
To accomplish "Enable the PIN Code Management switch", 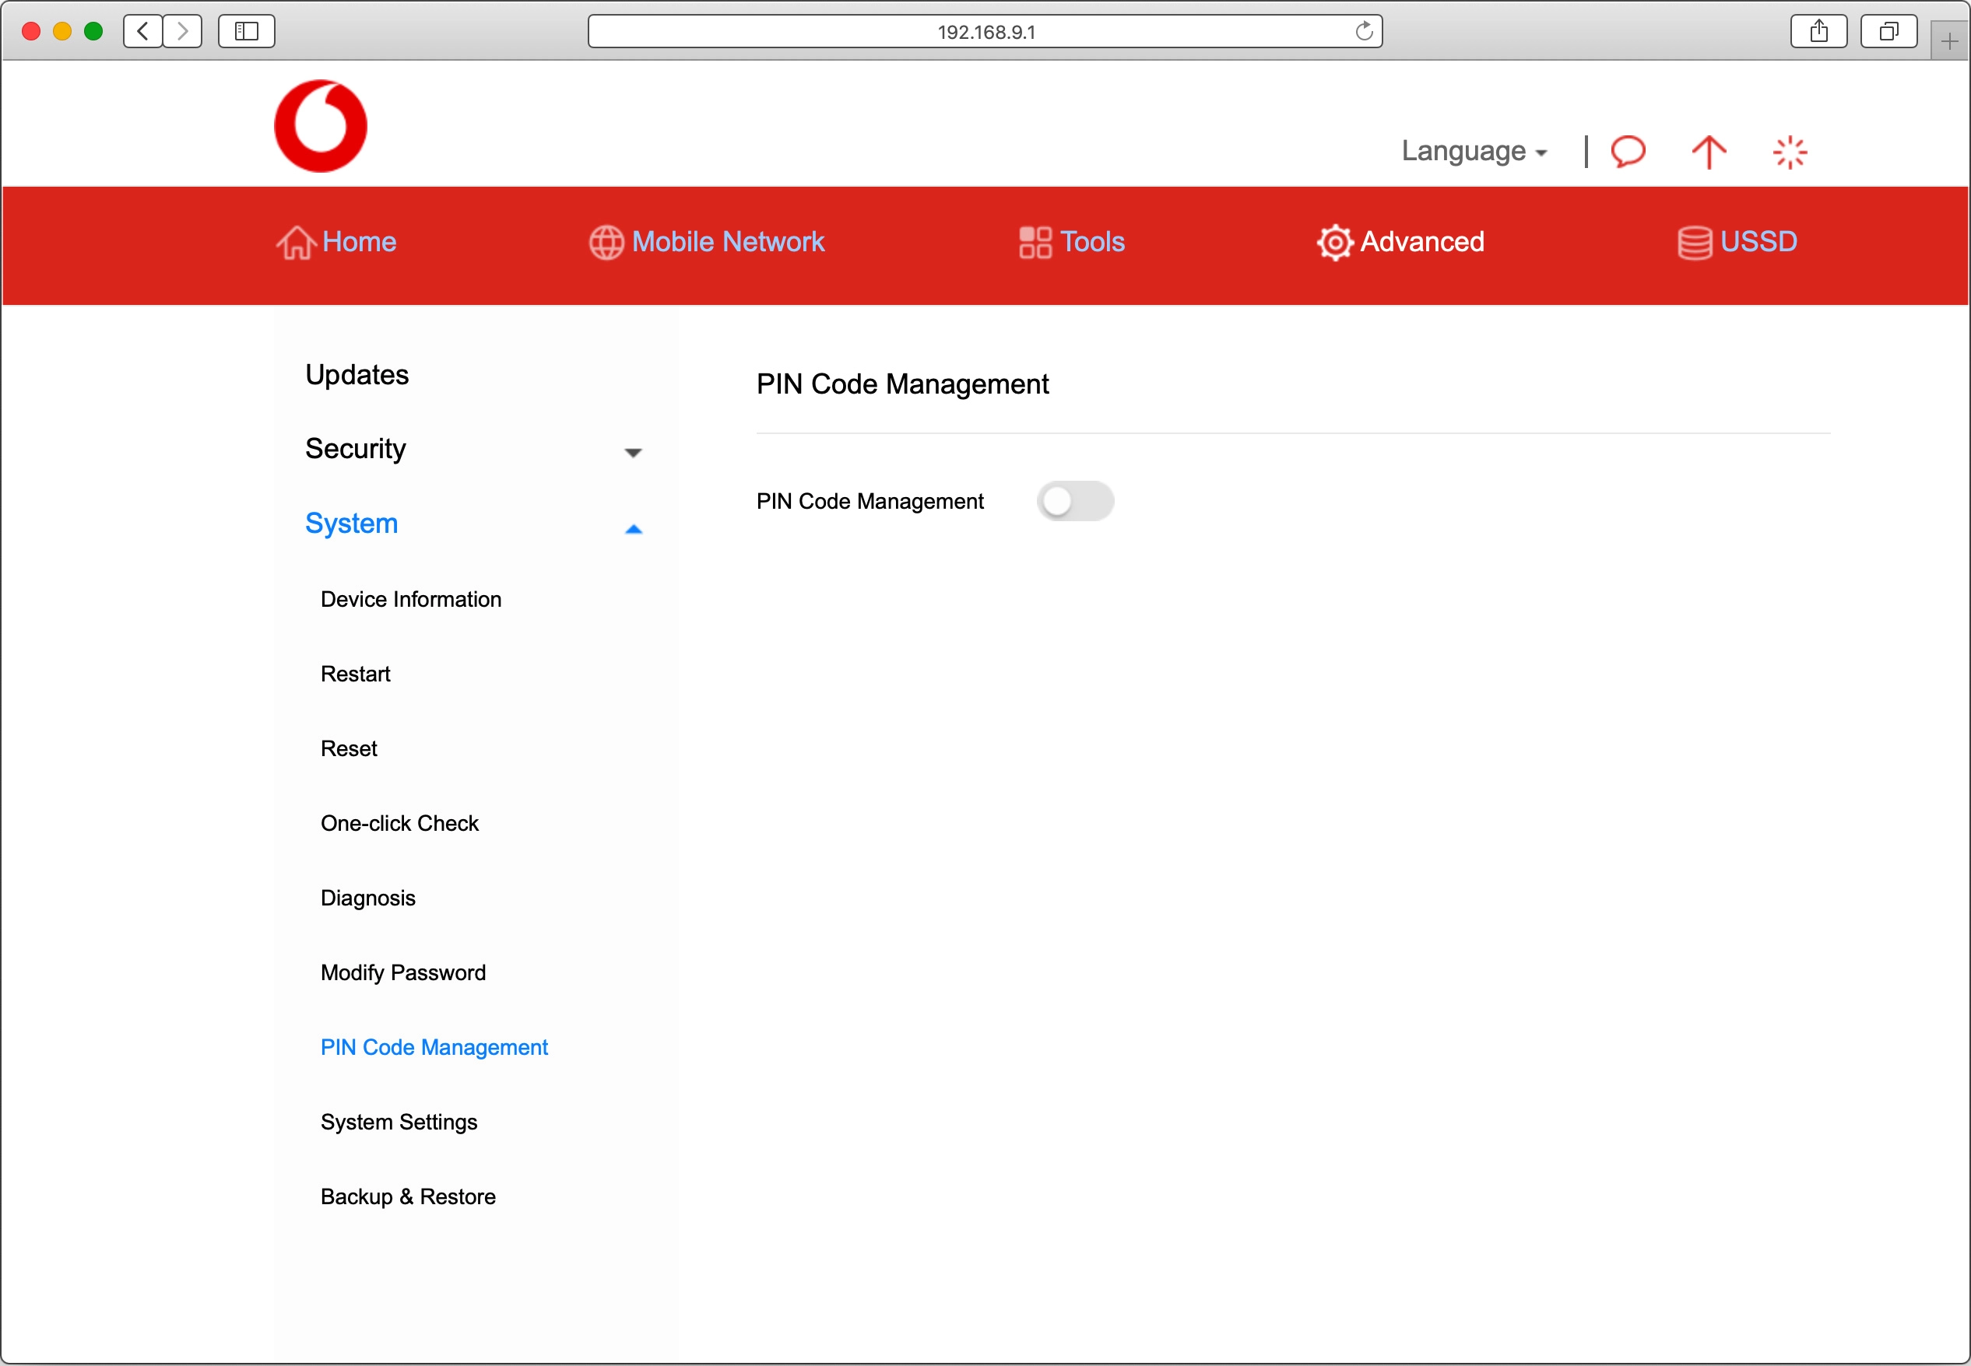I will 1074,501.
